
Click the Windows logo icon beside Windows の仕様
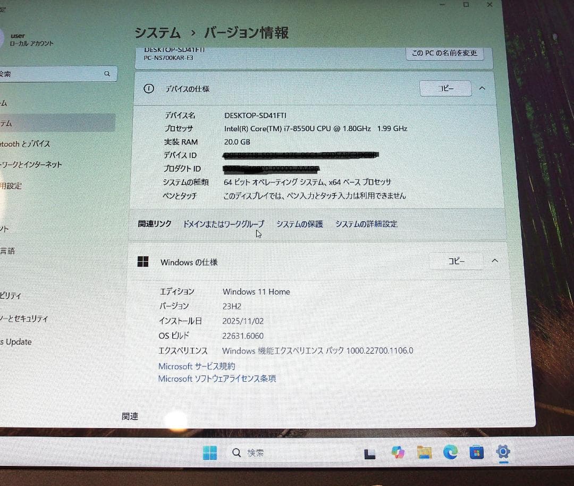(x=143, y=262)
